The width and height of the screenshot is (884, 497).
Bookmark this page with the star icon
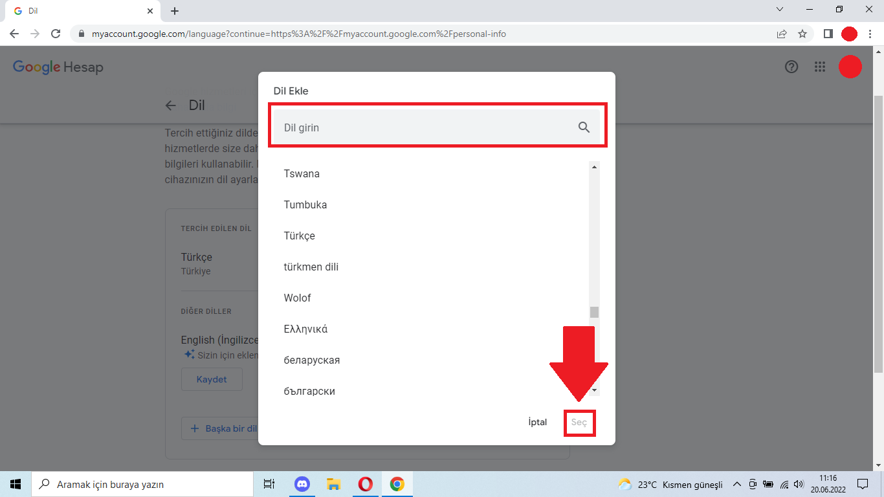click(802, 34)
